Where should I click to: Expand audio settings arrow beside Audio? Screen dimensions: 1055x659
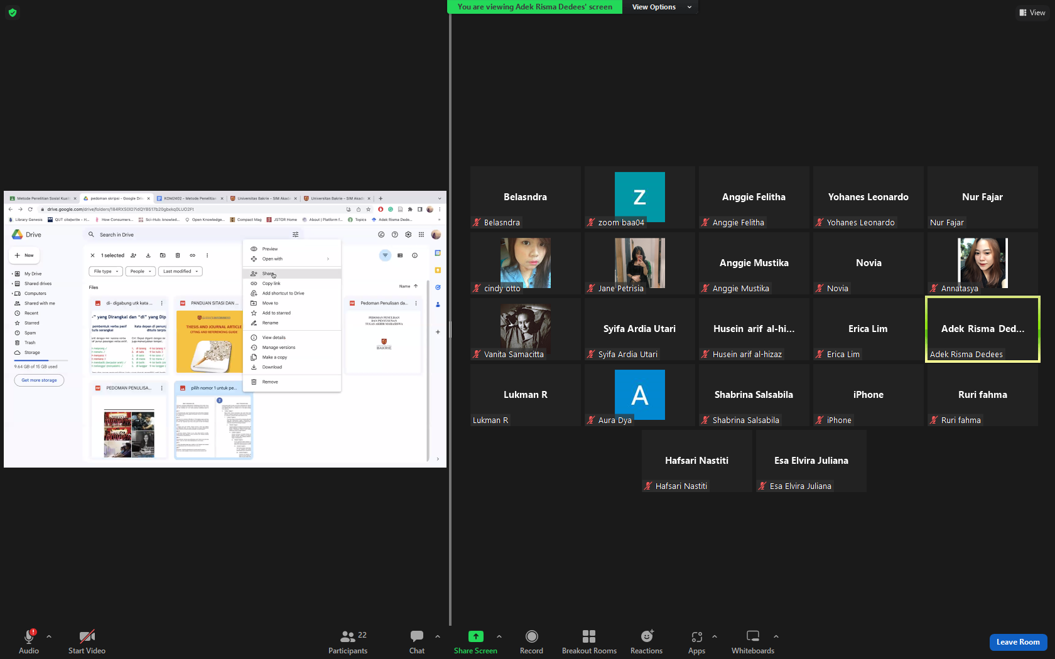pos(49,636)
